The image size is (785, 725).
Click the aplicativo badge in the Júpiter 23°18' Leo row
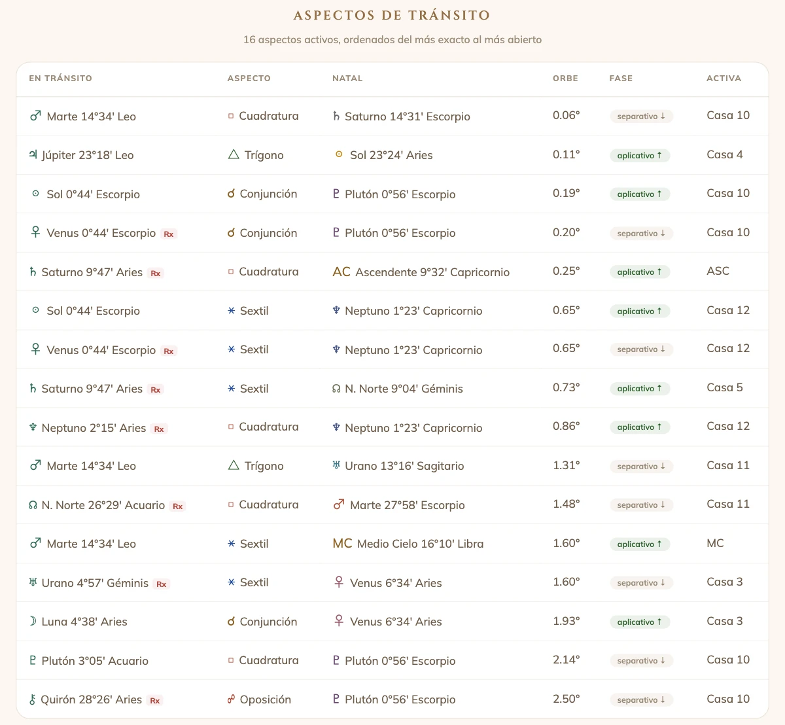[x=640, y=155]
